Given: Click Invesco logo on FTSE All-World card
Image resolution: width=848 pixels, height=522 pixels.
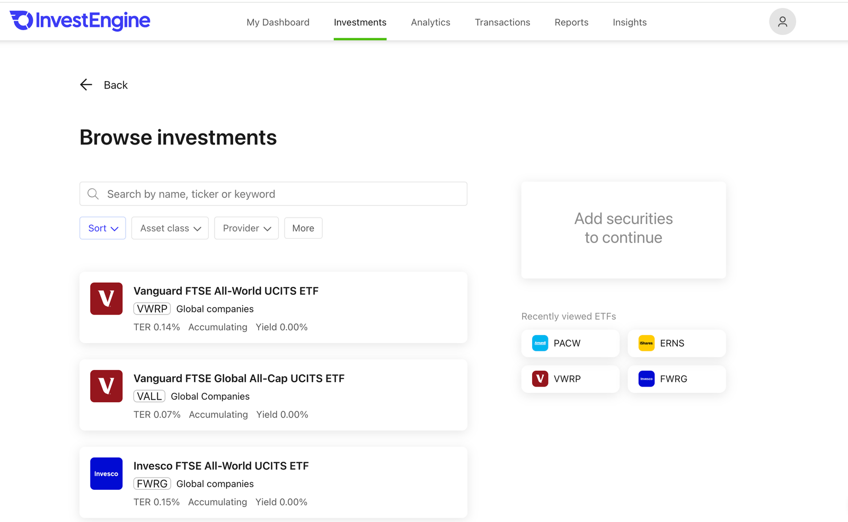Looking at the screenshot, I should (107, 473).
